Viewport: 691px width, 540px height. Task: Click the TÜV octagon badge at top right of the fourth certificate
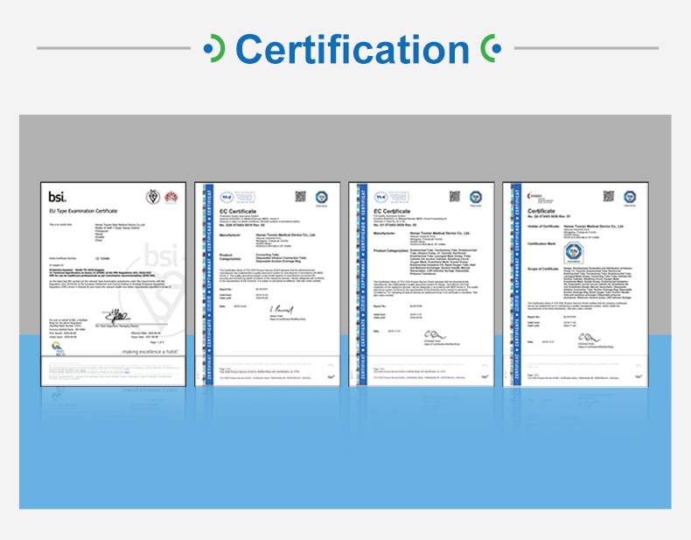tap(630, 197)
